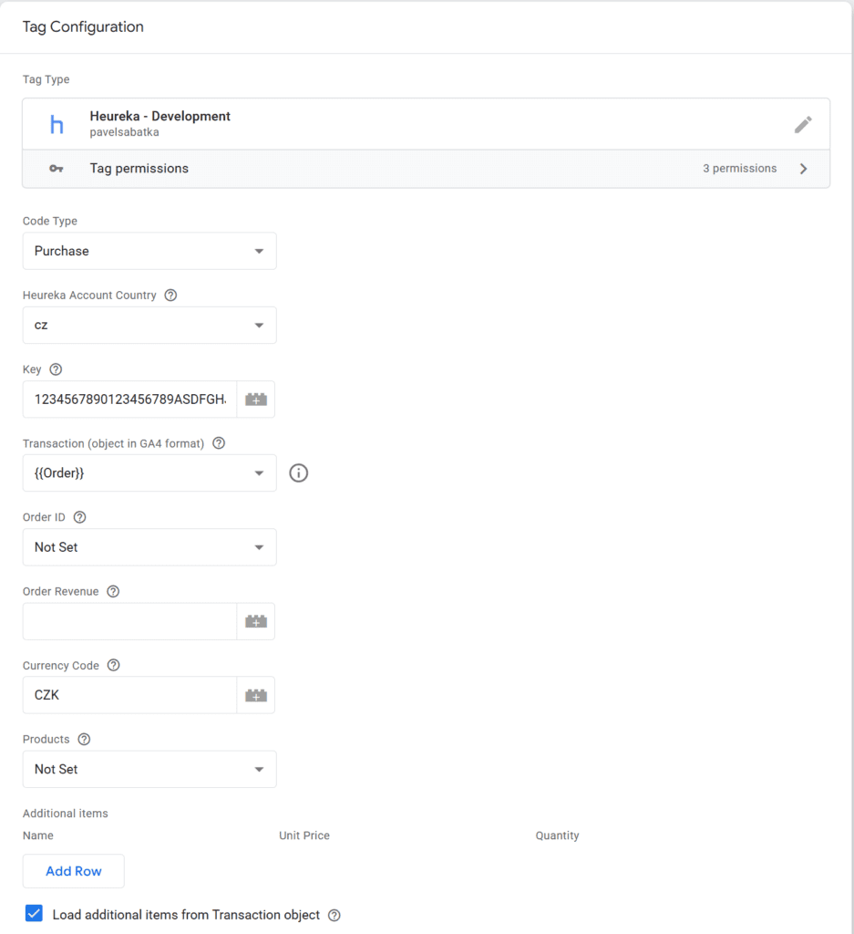Viewport: 854px width, 934px height.
Task: Click the help icon next to Order ID
Action: [79, 517]
